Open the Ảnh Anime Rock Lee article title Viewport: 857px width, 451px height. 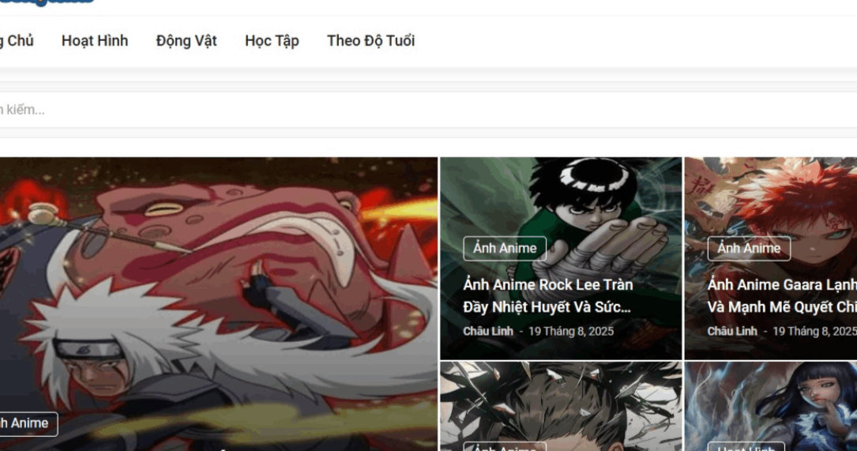pyautogui.click(x=547, y=295)
